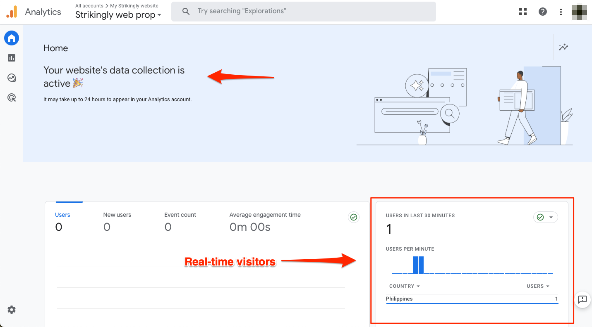Click the Try searching Explorations field
This screenshot has height=327, width=592.
(x=303, y=11)
